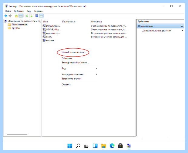Select Пользователи node in tree
Screen dimensions: 188x153
19,24
